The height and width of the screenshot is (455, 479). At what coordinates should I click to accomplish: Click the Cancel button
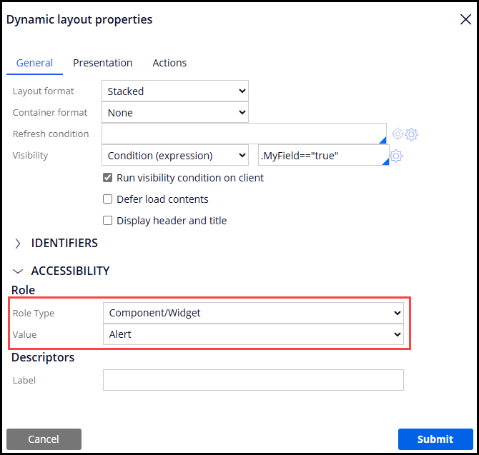coord(44,439)
